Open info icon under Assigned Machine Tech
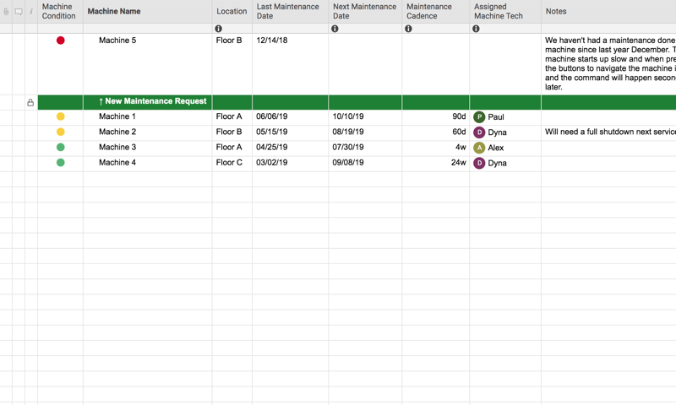The image size is (676, 405). pyautogui.click(x=476, y=29)
